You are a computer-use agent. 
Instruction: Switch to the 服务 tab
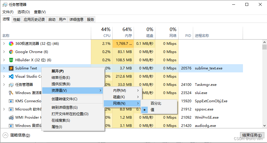coord(91,20)
